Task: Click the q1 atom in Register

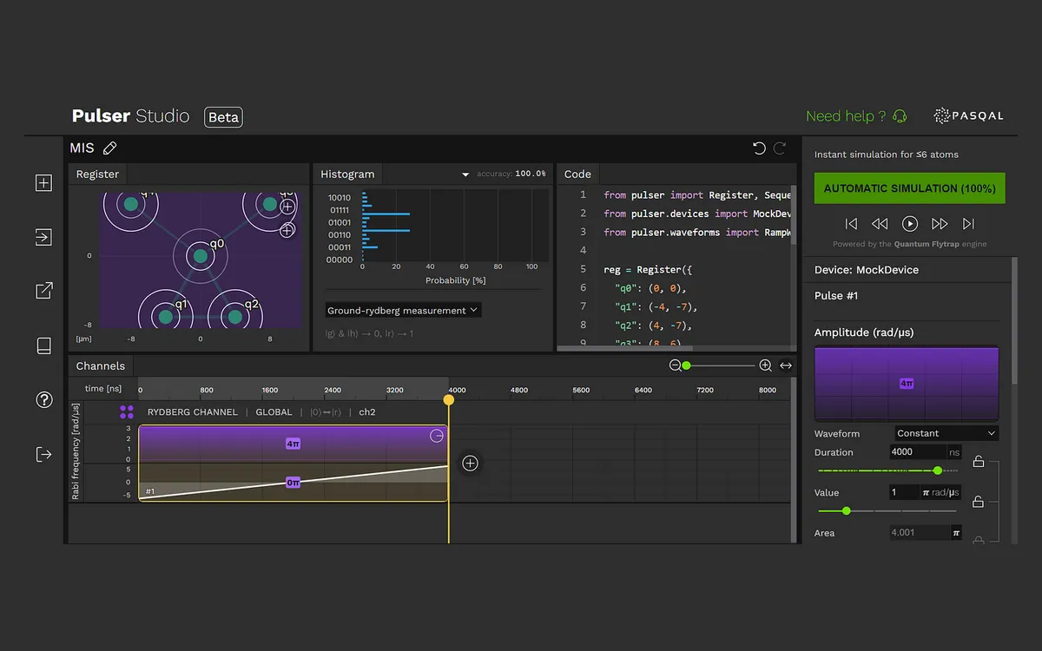Action: click(166, 317)
